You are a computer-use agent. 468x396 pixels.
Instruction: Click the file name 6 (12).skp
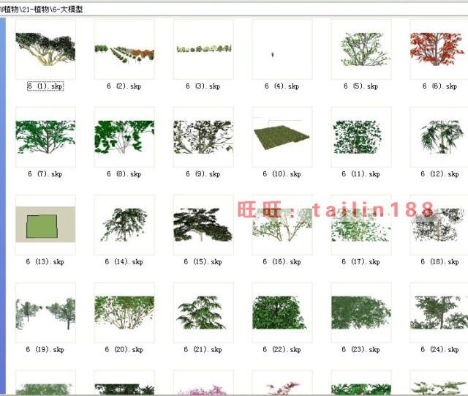pos(440,174)
